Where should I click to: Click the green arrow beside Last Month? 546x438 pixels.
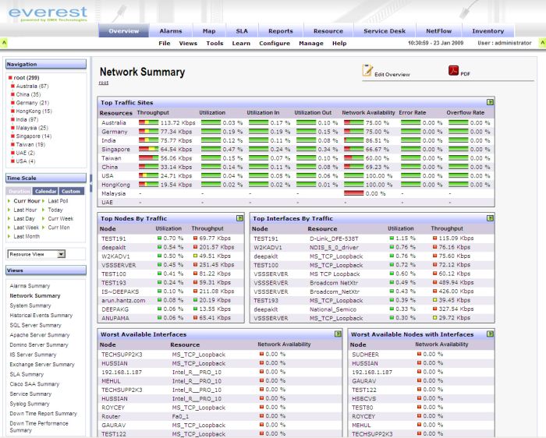tap(9, 236)
